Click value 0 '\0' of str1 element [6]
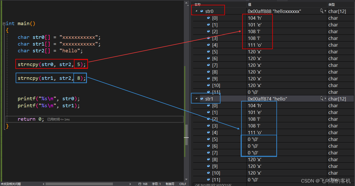 (253, 146)
